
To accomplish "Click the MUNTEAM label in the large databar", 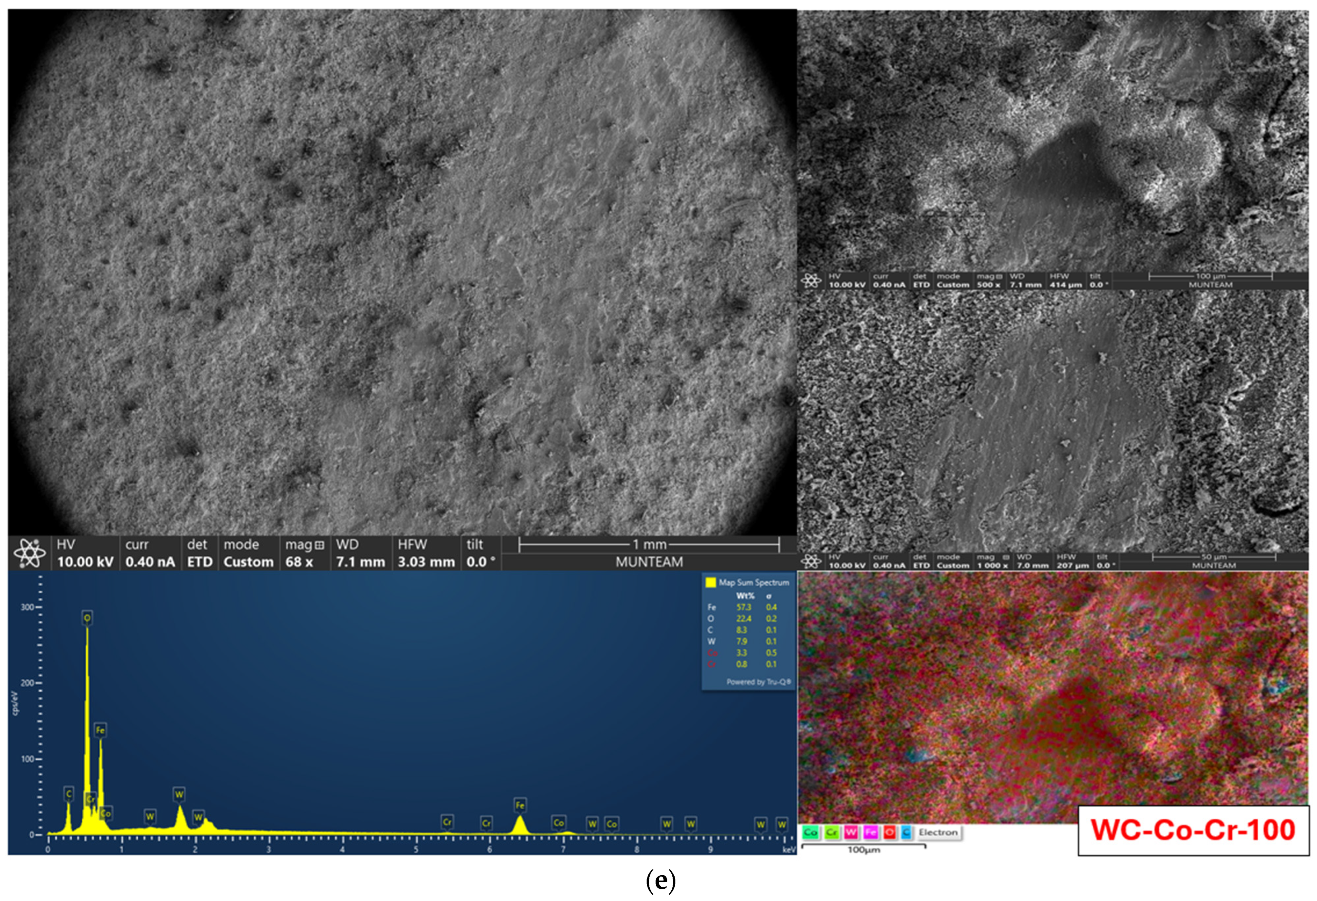I will pyautogui.click(x=649, y=562).
